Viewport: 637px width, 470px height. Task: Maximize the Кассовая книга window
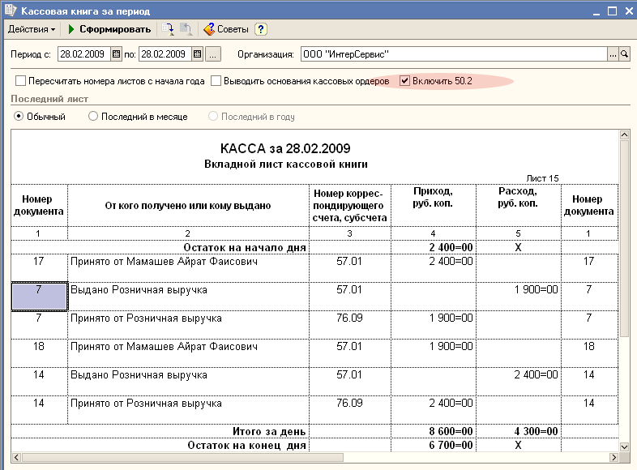(612, 11)
